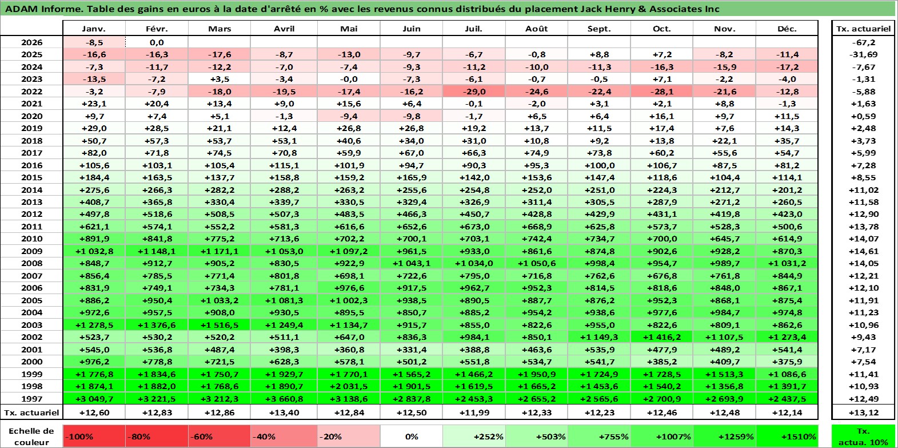Screen dimensions: 898x448
Task: Select cell +976,2 in January 2000
Action: (x=94, y=362)
